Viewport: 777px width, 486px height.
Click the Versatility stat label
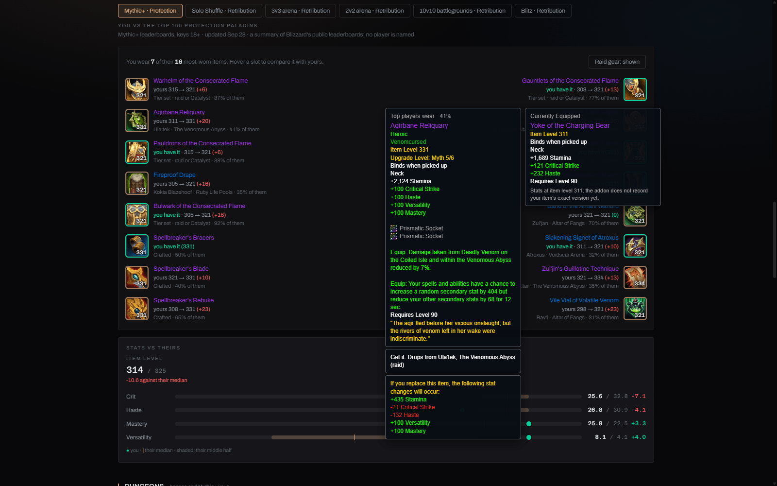139,437
